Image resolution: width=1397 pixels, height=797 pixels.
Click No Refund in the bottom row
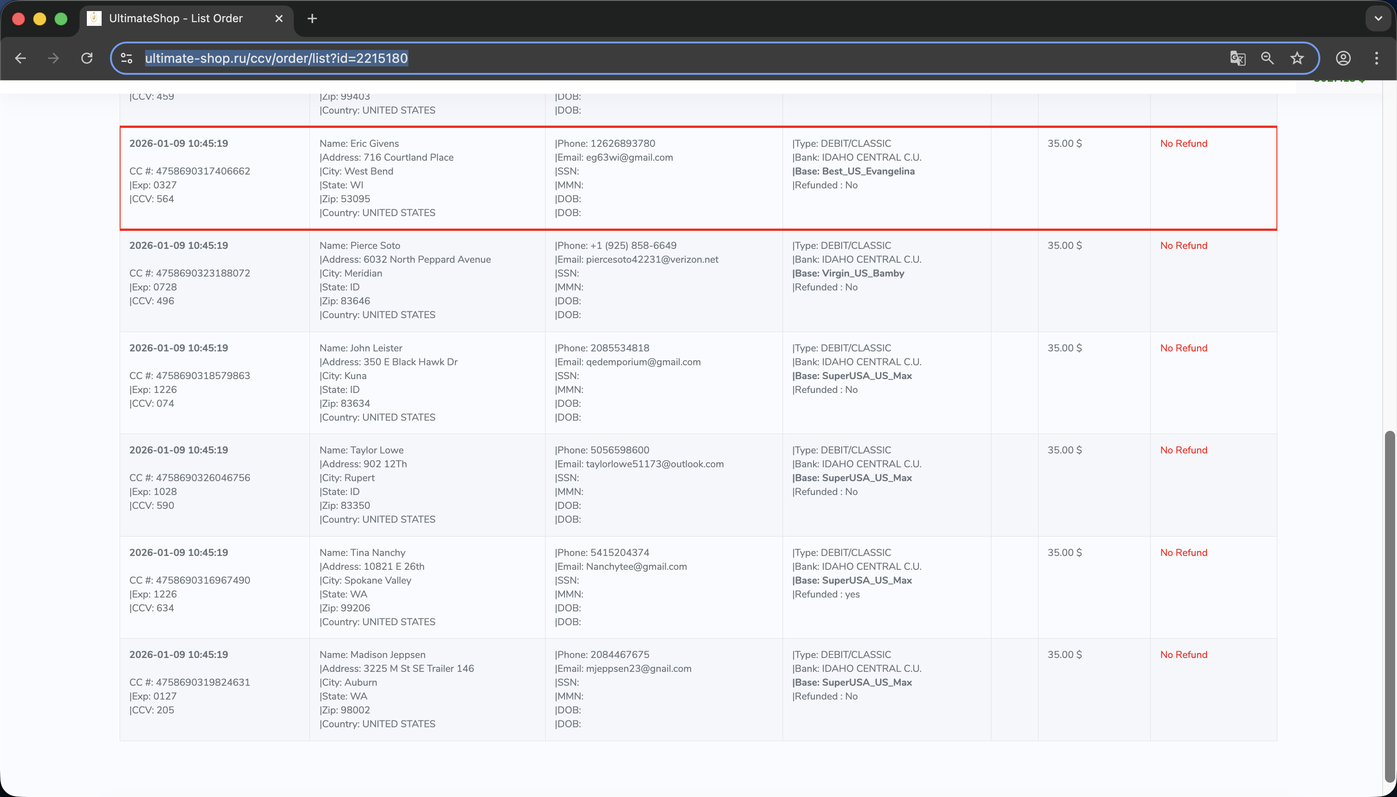(1184, 655)
